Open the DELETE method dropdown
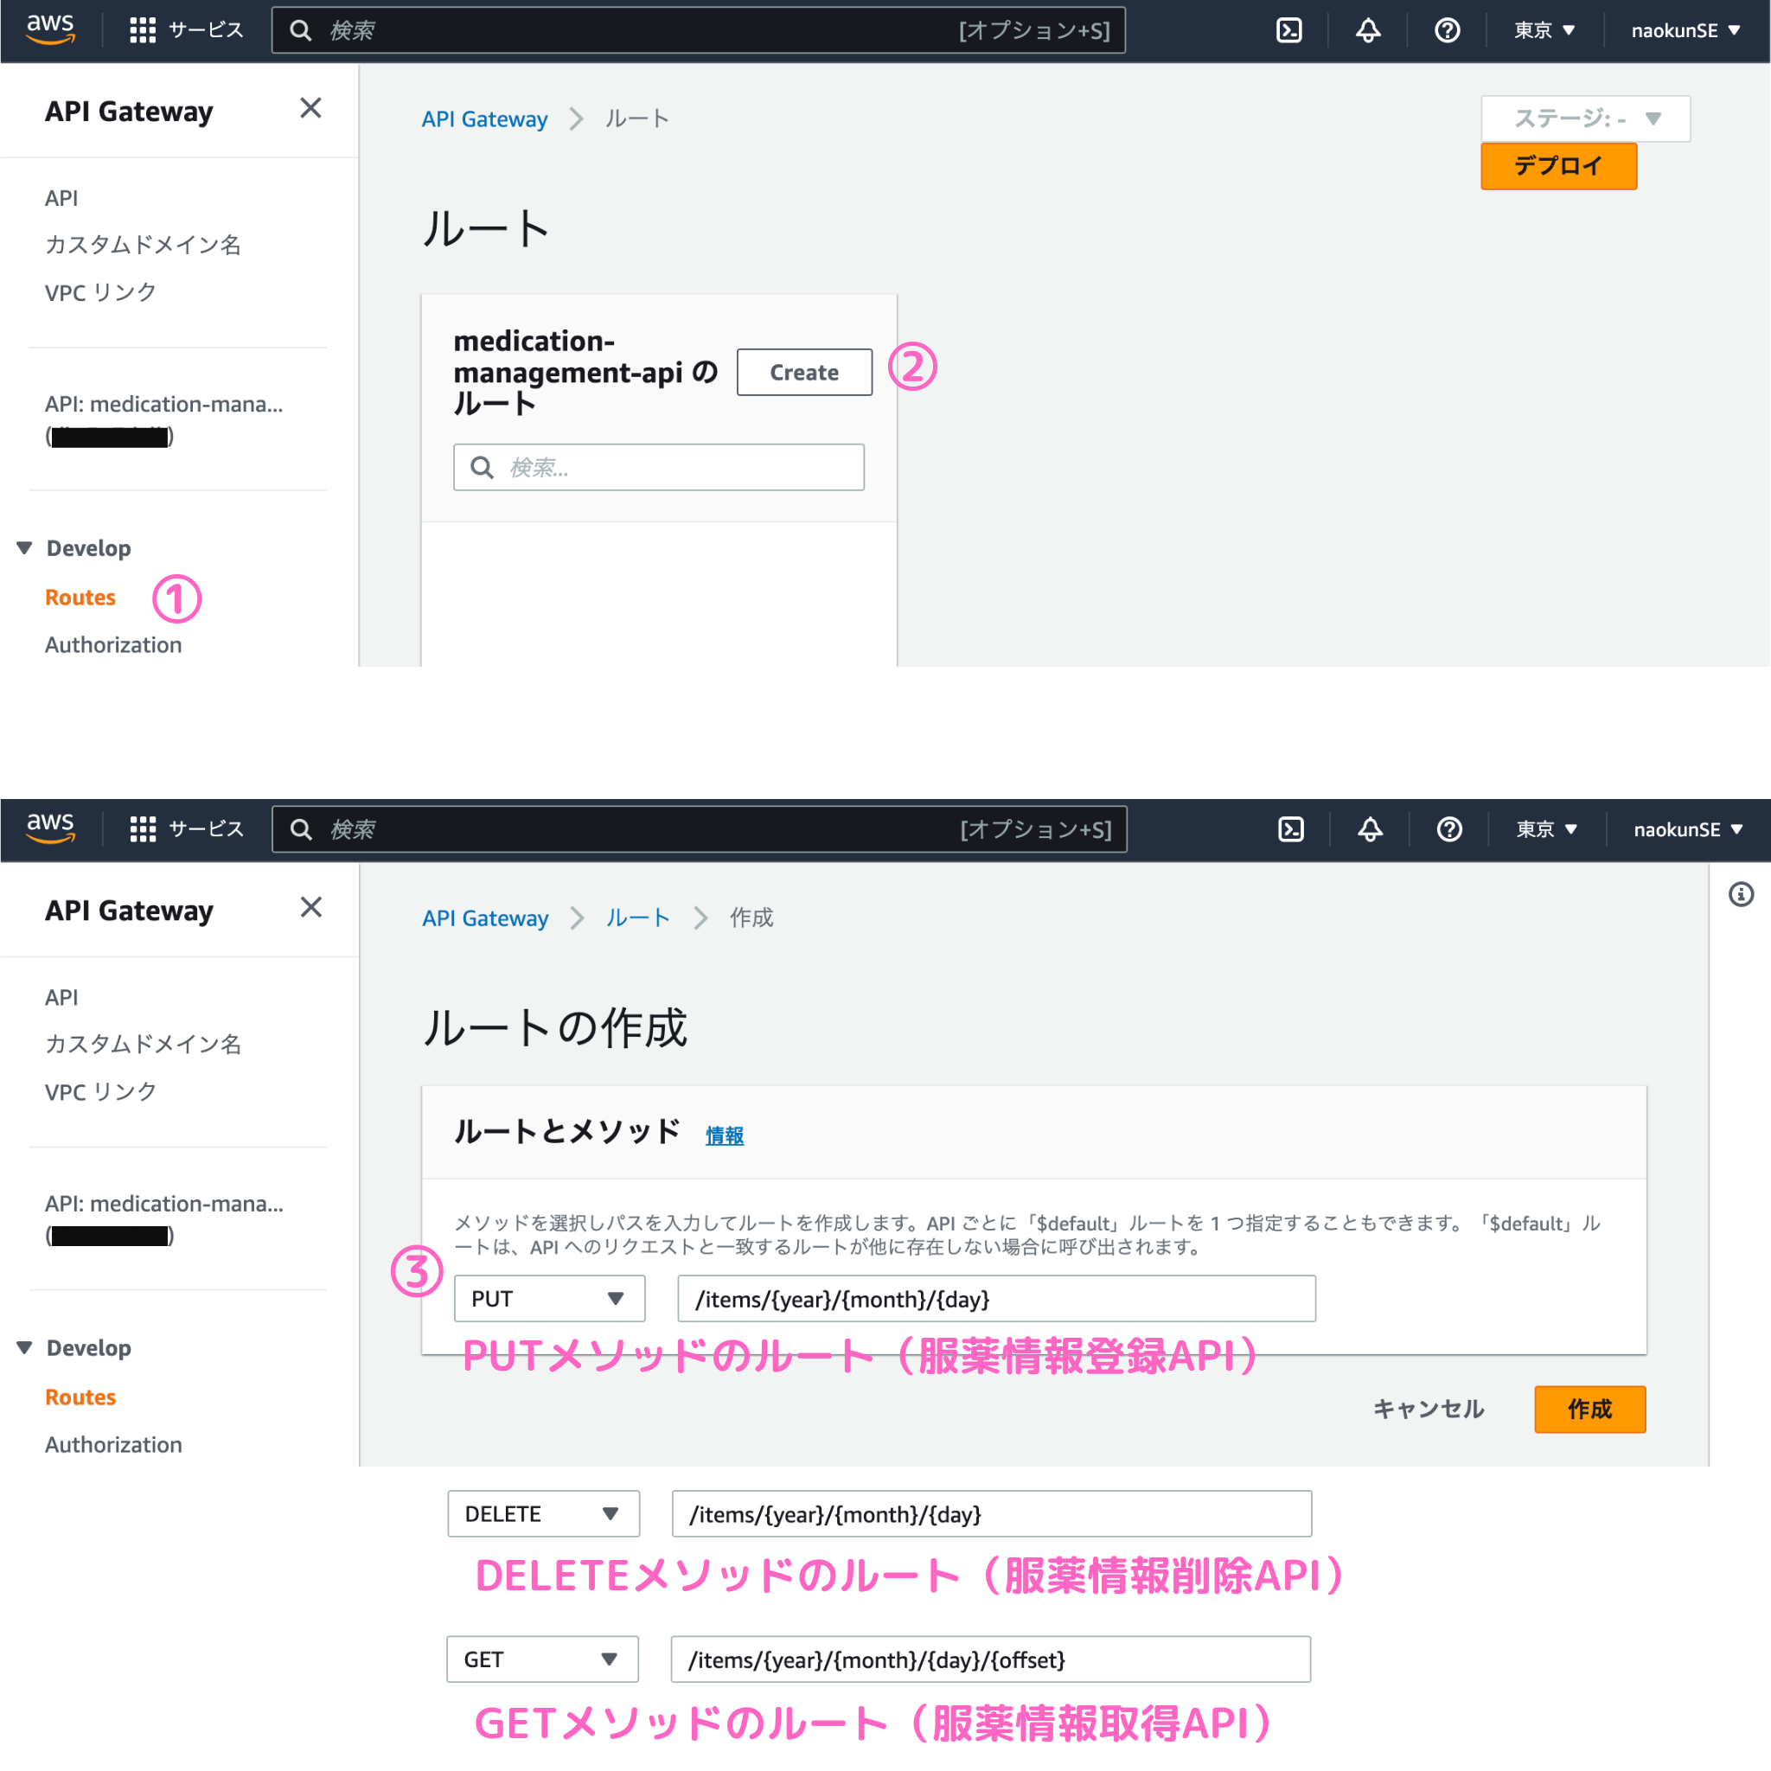 click(x=543, y=1513)
